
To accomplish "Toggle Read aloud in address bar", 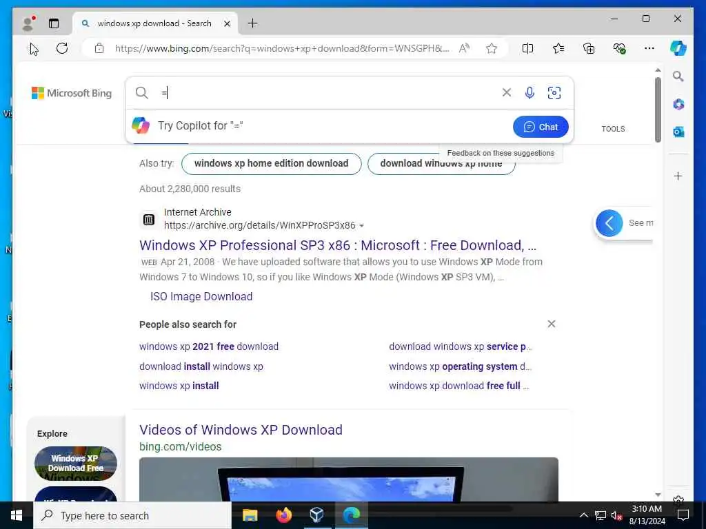I will pyautogui.click(x=464, y=48).
